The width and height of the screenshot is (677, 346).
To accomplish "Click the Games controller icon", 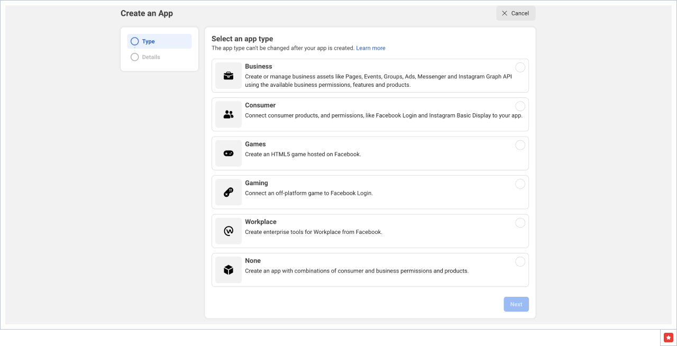I will (x=228, y=153).
